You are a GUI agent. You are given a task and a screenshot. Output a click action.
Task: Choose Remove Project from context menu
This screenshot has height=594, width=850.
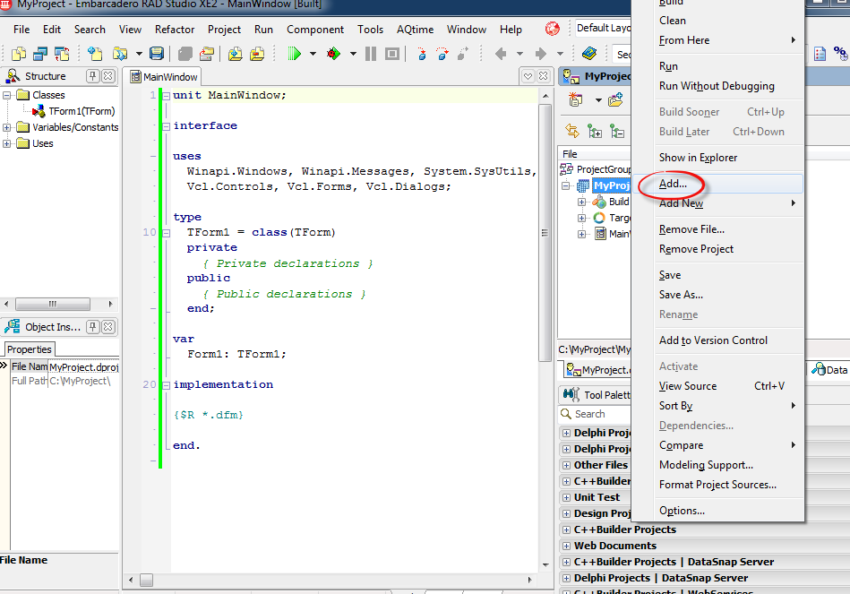pos(717,249)
